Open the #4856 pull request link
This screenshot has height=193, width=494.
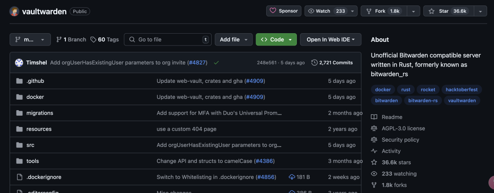266,177
